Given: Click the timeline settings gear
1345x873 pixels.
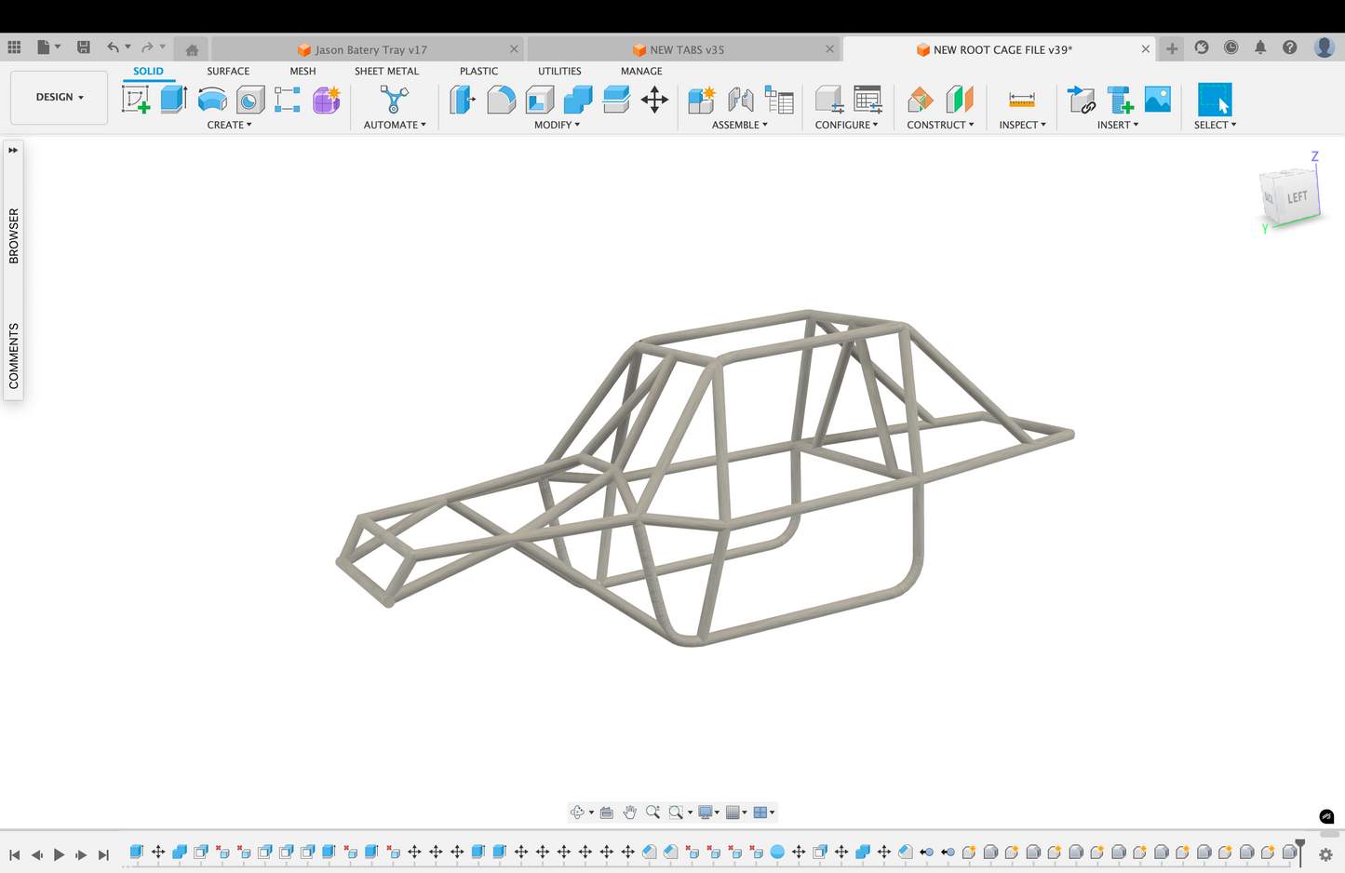Looking at the screenshot, I should 1325,854.
